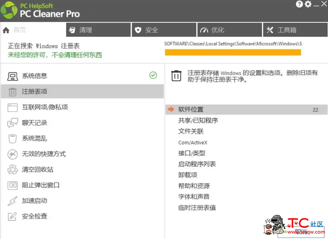Click the orange scan progress bar

tap(233, 52)
